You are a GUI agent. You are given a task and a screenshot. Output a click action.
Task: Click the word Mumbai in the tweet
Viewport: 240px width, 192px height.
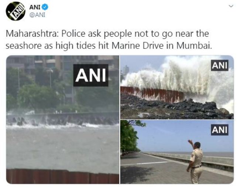194,46
